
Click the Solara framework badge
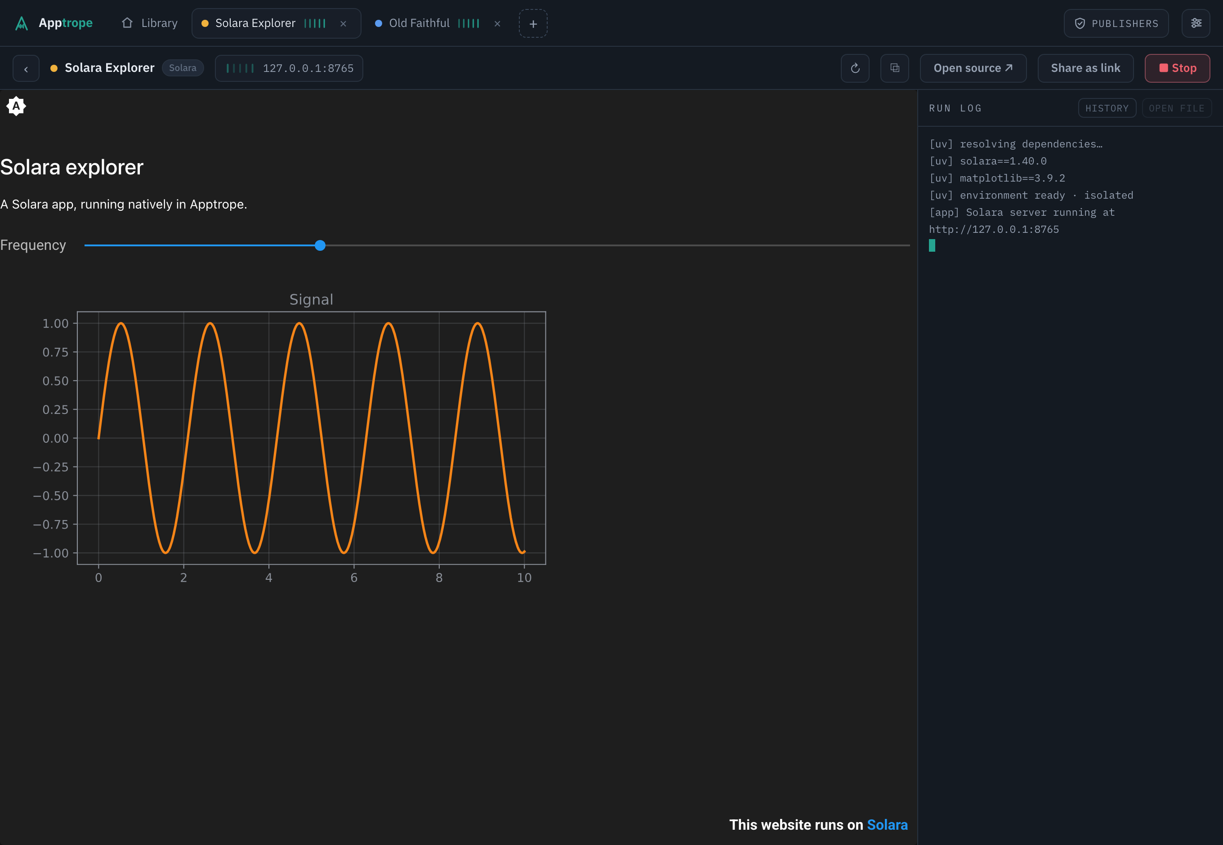[x=183, y=68]
